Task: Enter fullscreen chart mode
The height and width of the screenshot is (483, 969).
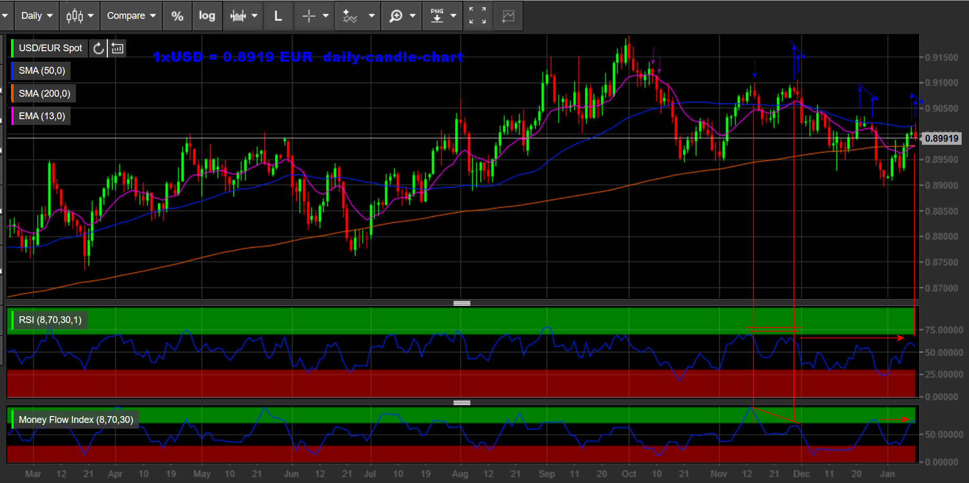Action: tap(477, 16)
